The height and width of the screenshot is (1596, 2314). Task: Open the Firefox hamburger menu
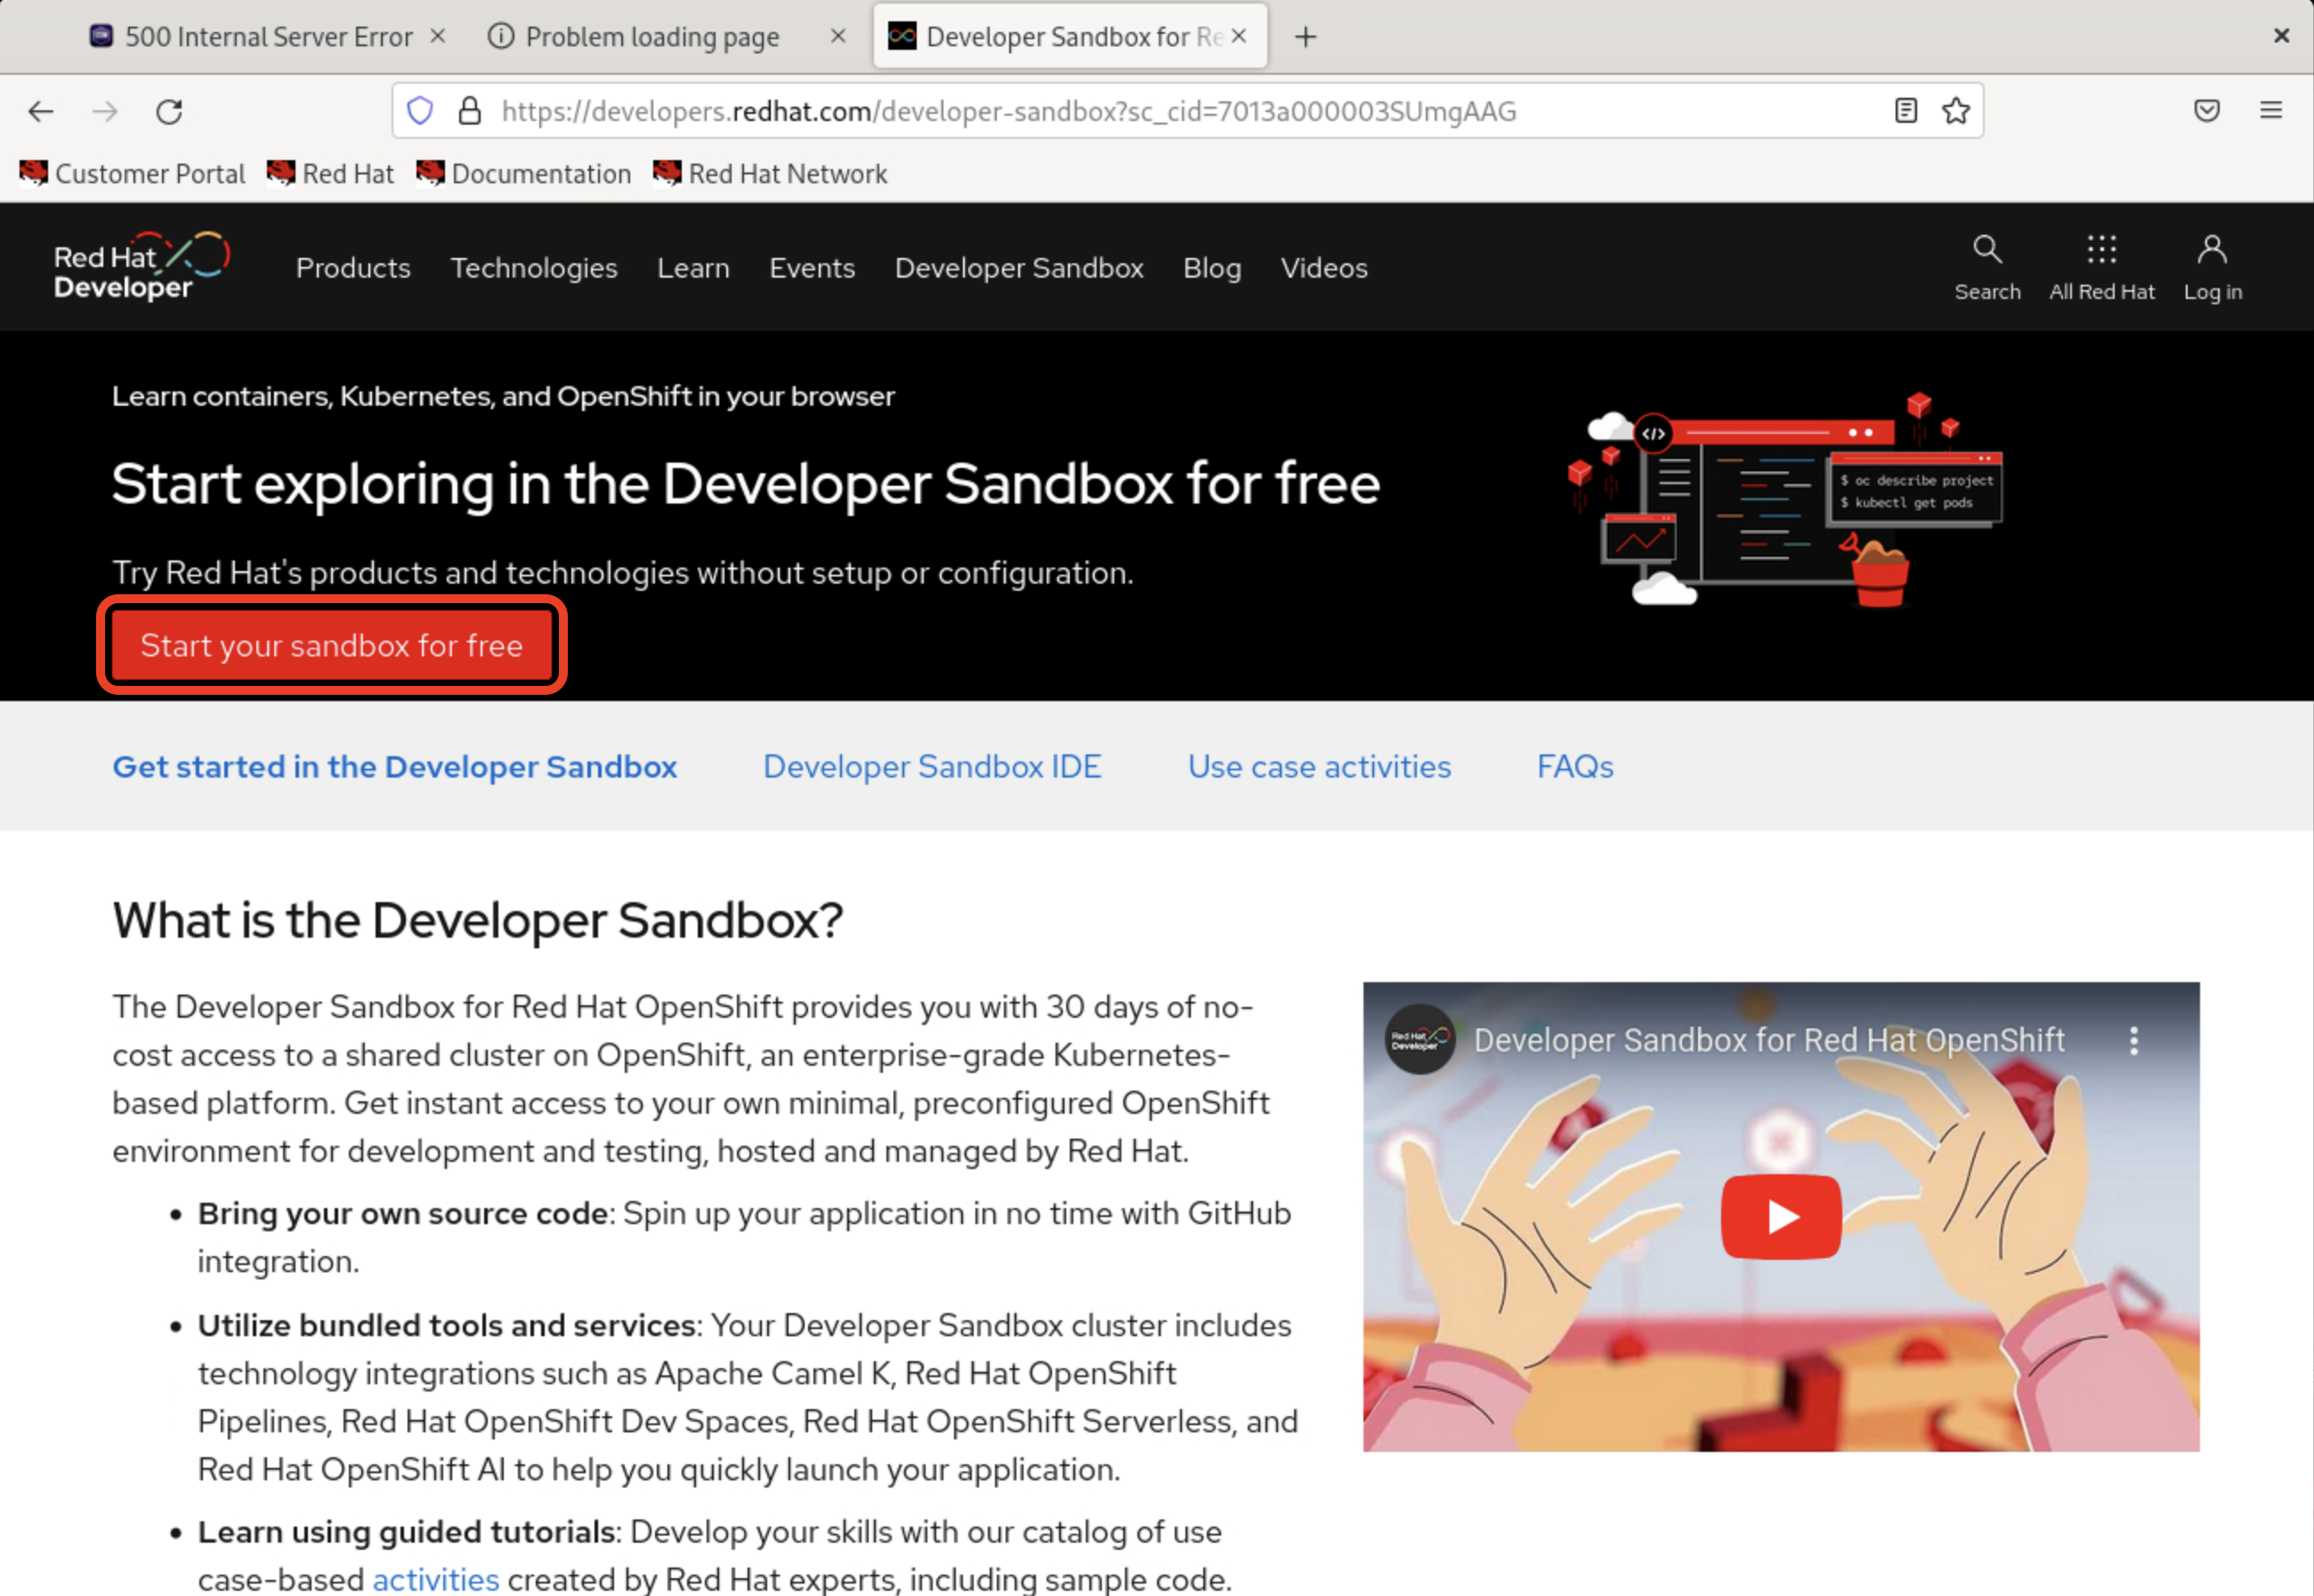(x=2271, y=111)
